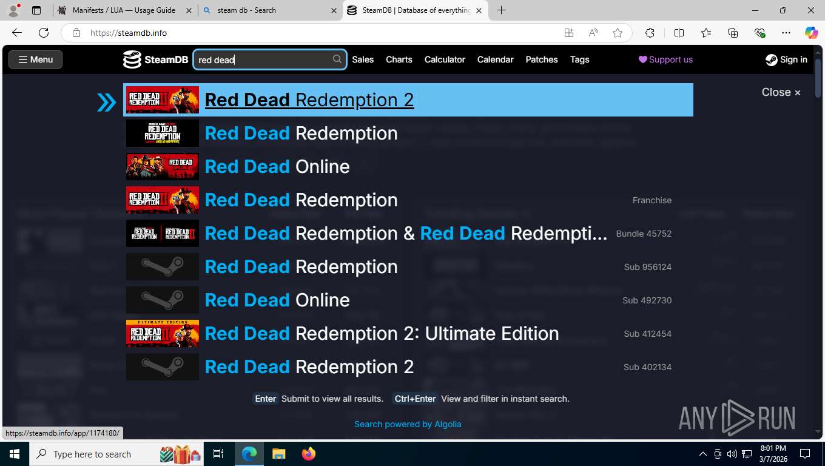This screenshot has width=825, height=466.
Task: Click the Search powered by Algolia link
Action: pos(408,424)
